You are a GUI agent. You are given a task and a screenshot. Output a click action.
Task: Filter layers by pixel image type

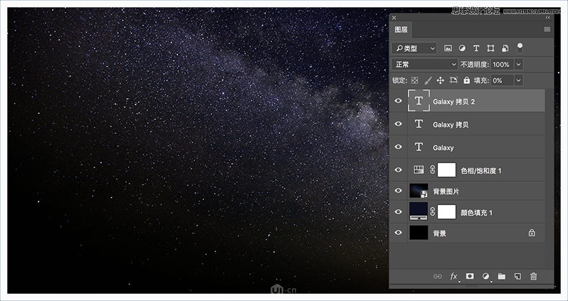[x=448, y=48]
